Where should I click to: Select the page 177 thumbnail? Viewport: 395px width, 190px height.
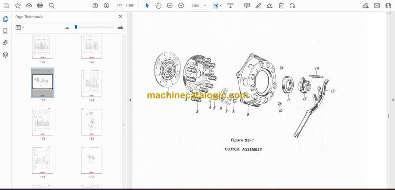[x=43, y=83]
